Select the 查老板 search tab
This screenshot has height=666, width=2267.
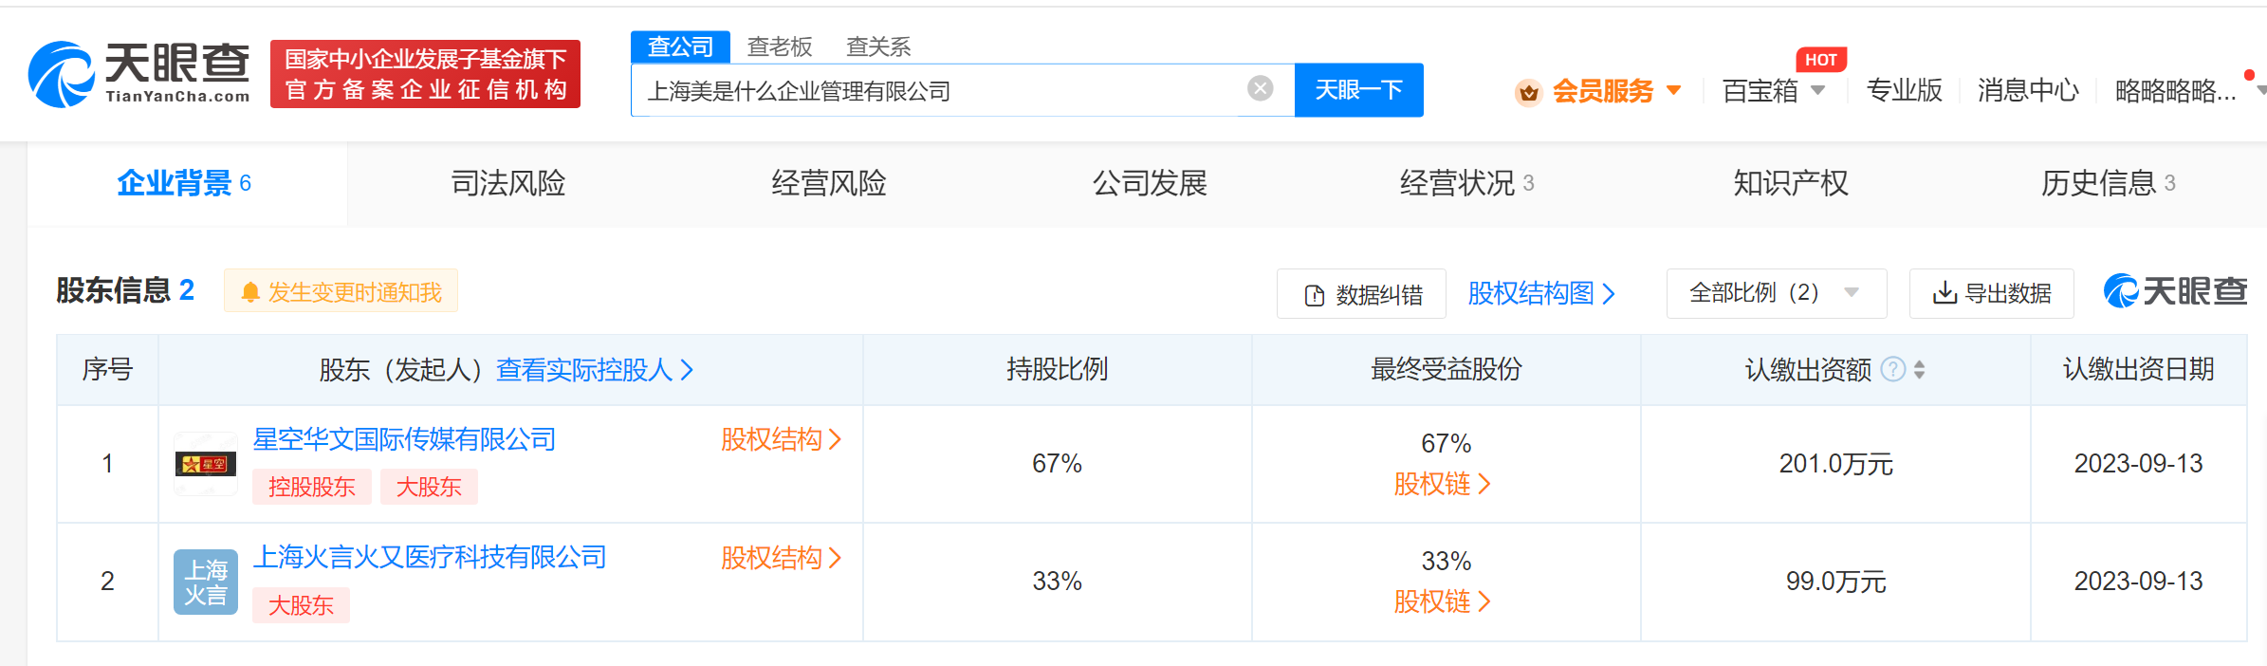(779, 46)
